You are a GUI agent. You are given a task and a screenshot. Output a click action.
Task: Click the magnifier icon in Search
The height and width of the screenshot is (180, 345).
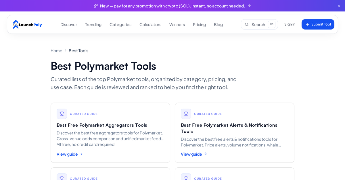pyautogui.click(x=247, y=24)
